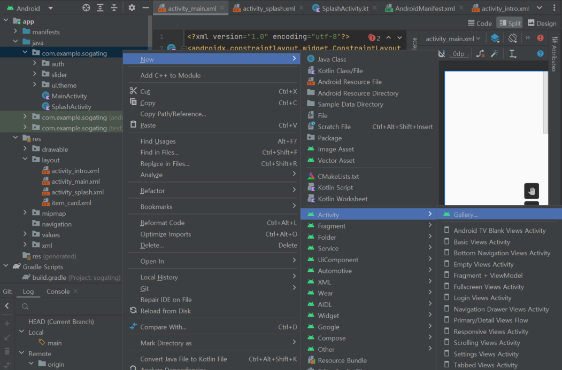Choose Kotlin Class/File from New submenu

pos(369,71)
